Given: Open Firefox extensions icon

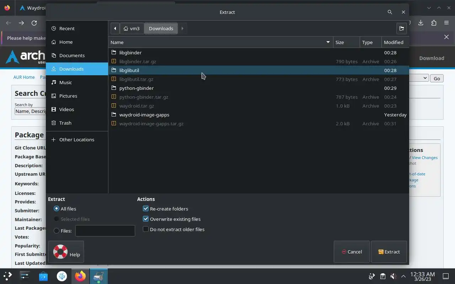Looking at the screenshot, I should pyautogui.click(x=434, y=23).
